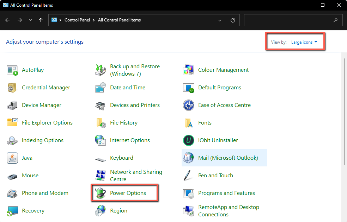
Task: Open the address bar history dropdown
Action: point(220,20)
